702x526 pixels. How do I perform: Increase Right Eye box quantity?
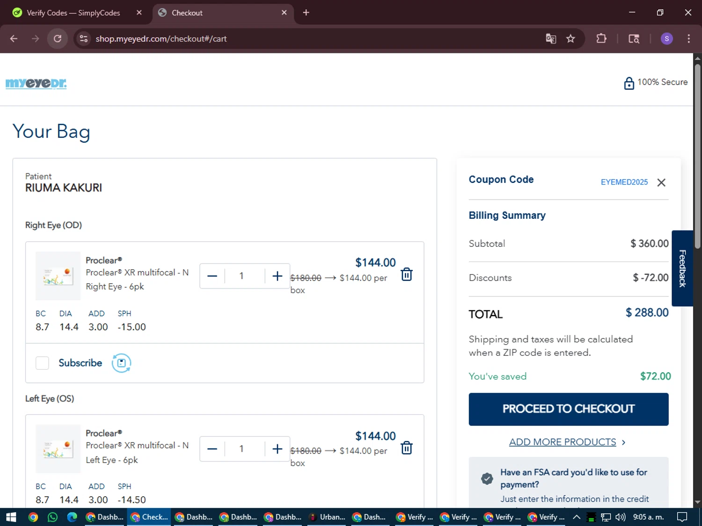tap(277, 276)
